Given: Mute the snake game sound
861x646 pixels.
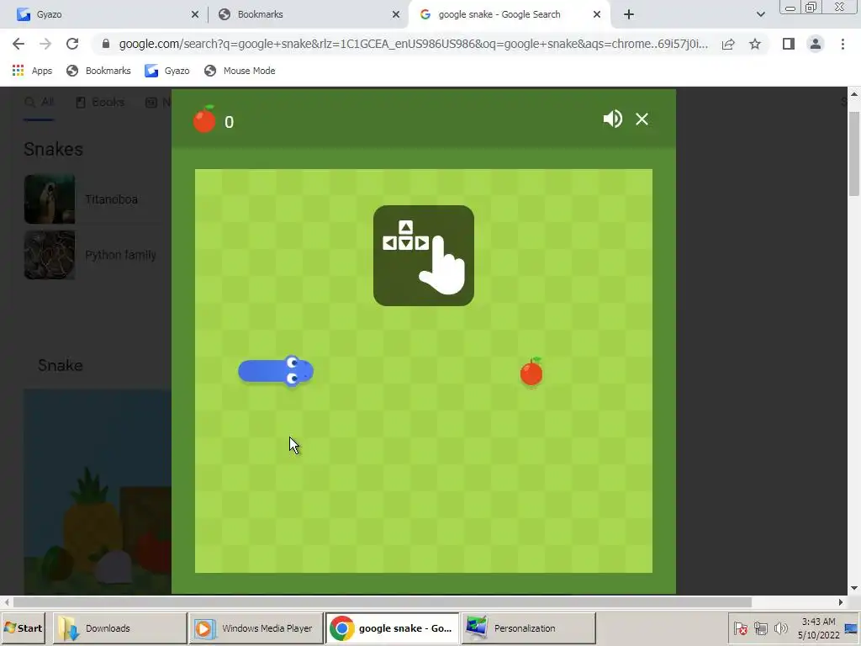Looking at the screenshot, I should click(612, 119).
